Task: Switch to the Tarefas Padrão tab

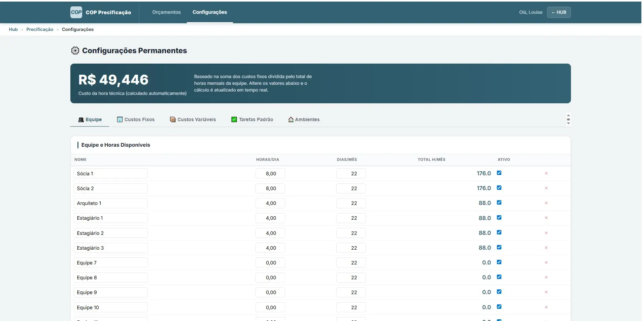Action: 252,119
